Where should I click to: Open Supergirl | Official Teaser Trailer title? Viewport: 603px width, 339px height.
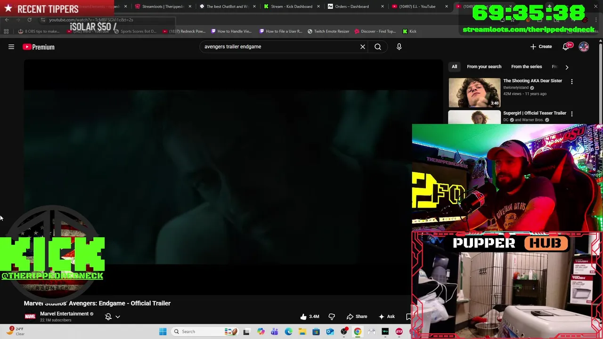(x=535, y=113)
